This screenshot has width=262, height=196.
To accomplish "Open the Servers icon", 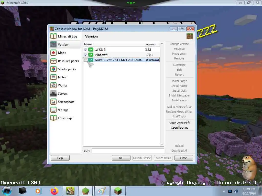I will [x=53, y=93].
